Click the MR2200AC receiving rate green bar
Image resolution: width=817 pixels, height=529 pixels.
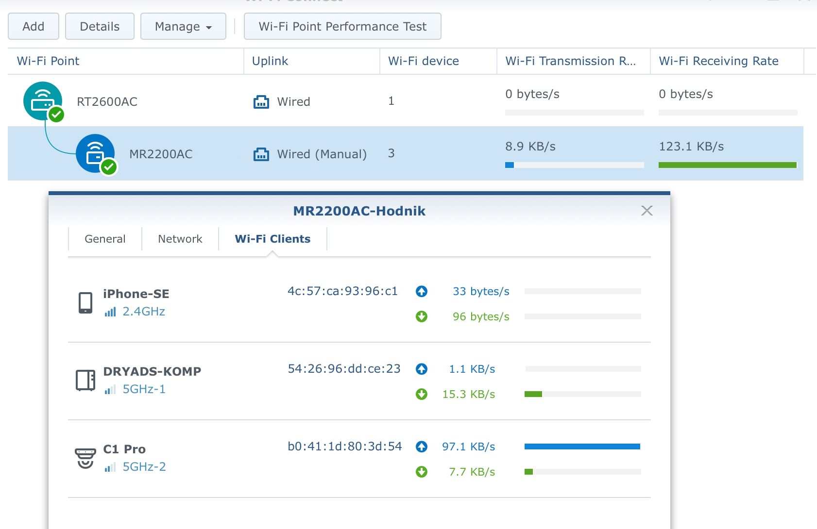click(728, 165)
